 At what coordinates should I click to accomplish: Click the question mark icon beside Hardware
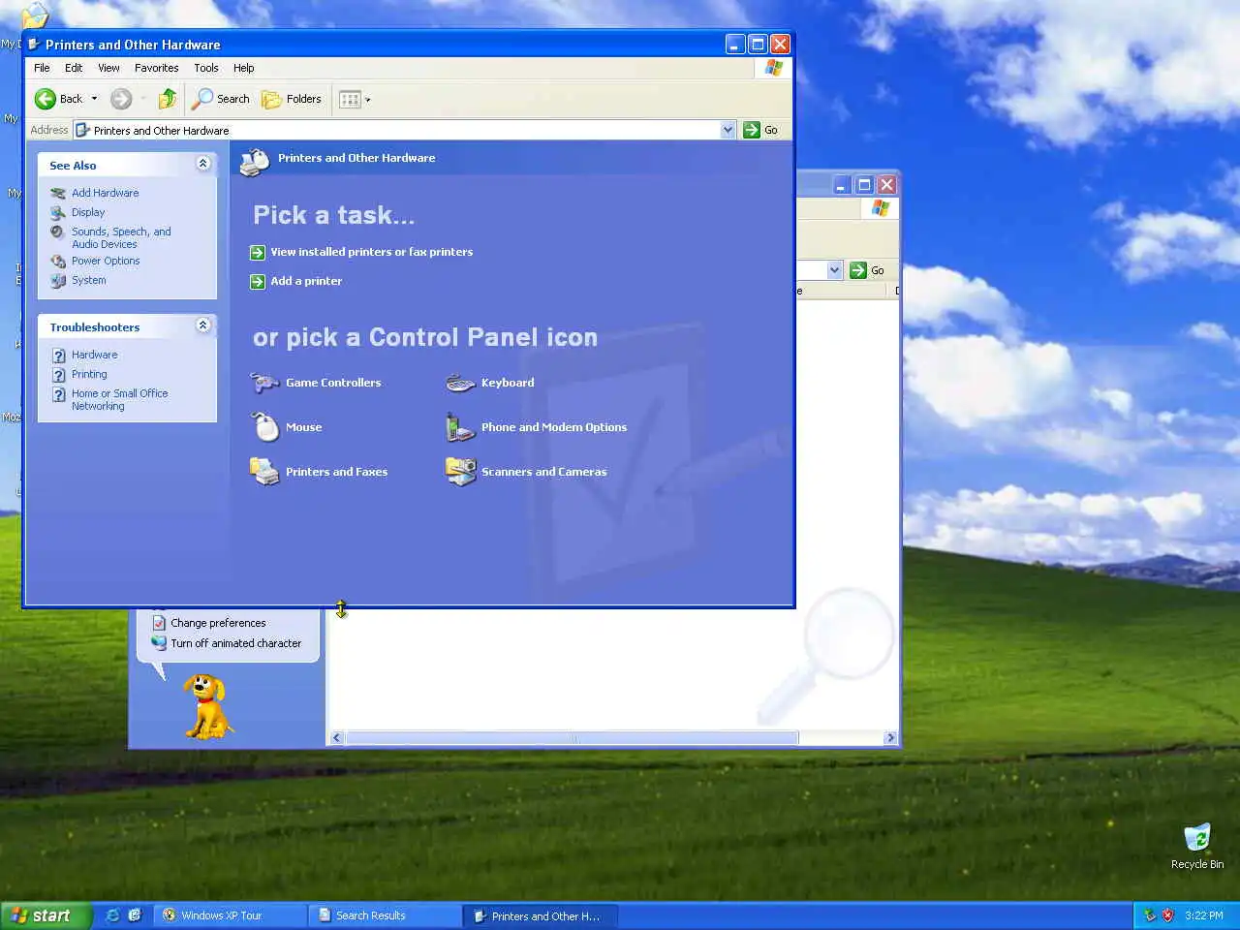coord(58,356)
